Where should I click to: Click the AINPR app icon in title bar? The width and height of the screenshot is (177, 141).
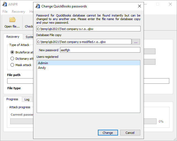click(4, 4)
